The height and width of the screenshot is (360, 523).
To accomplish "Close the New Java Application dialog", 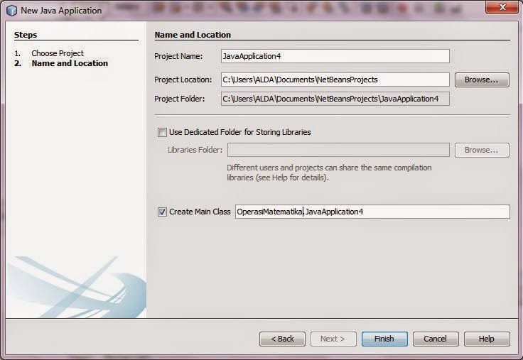I will pos(502,7).
